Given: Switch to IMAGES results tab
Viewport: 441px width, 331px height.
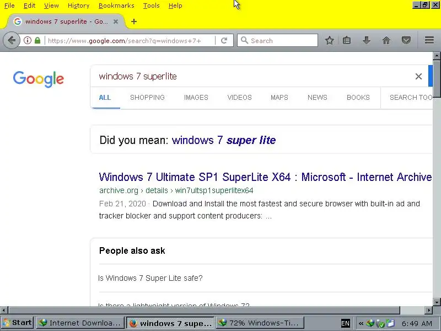Looking at the screenshot, I should [196, 98].
